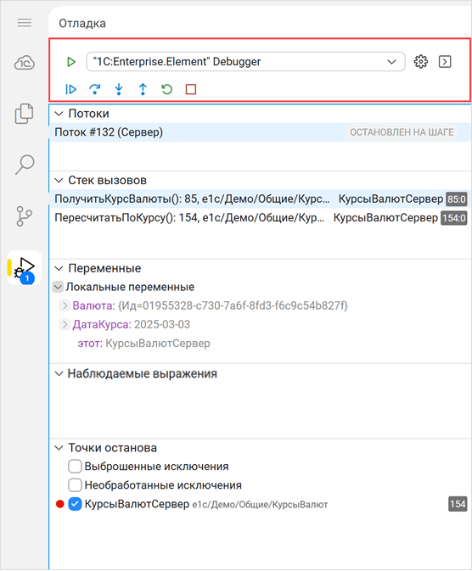Enable Необработанные исключения checkbox

pos(75,485)
